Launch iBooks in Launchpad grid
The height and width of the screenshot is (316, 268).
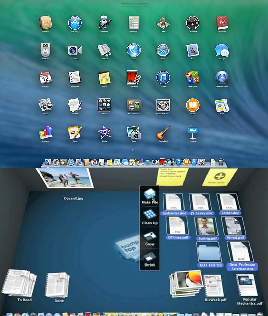[x=192, y=105]
